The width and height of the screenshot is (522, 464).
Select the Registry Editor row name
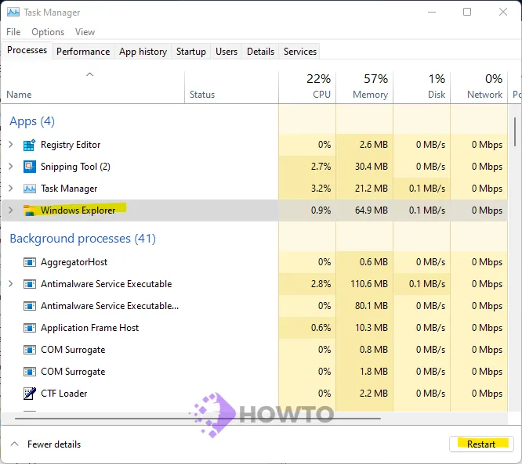71,145
